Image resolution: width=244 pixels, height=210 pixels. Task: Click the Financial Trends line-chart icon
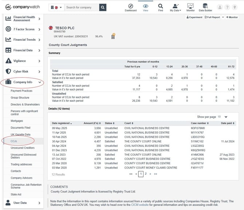tap(8, 40)
